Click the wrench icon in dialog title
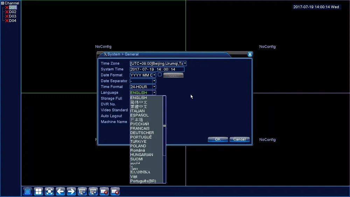Screen dimensions: 350x197 (105, 54)
